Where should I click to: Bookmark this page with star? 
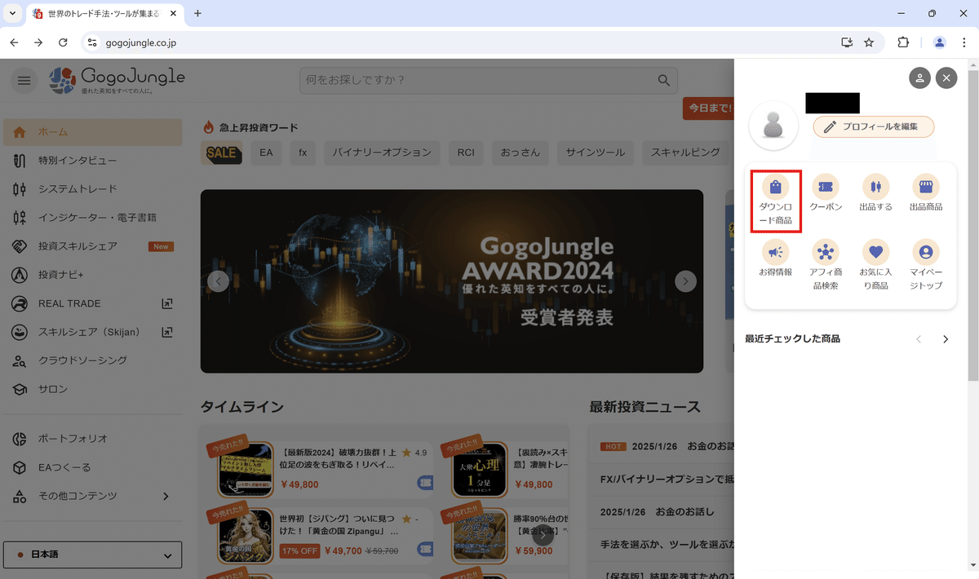coord(869,42)
